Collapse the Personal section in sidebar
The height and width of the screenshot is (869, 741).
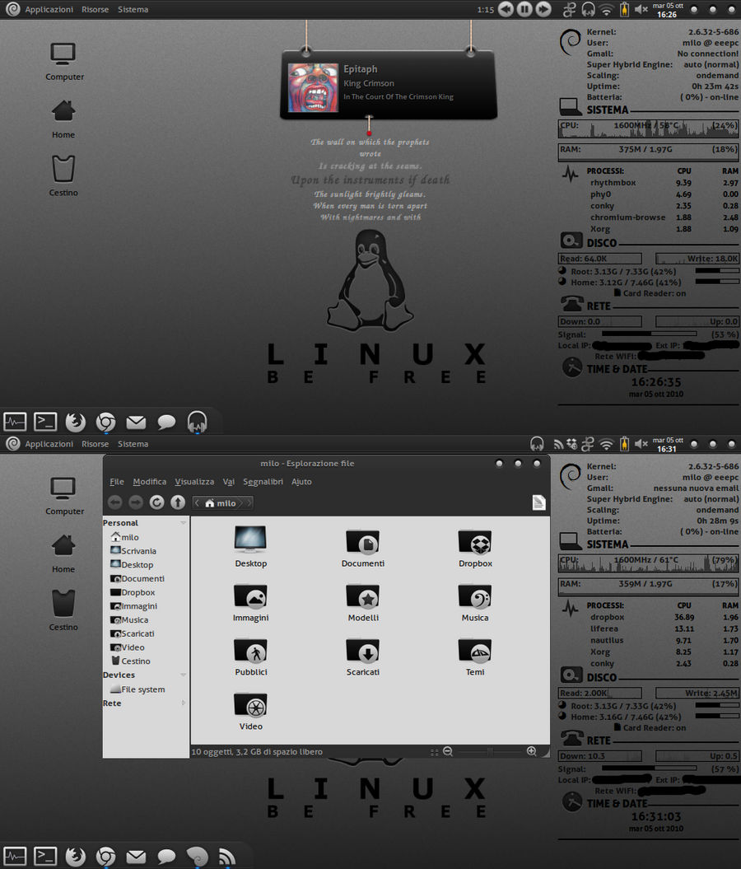183,522
